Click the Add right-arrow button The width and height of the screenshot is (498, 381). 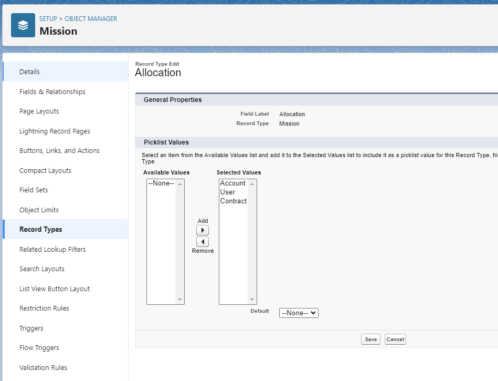203,230
